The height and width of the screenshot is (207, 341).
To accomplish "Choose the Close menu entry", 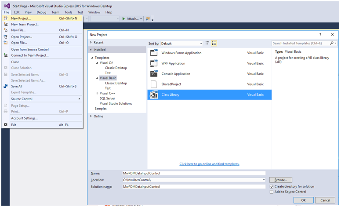I will pos(43,62).
